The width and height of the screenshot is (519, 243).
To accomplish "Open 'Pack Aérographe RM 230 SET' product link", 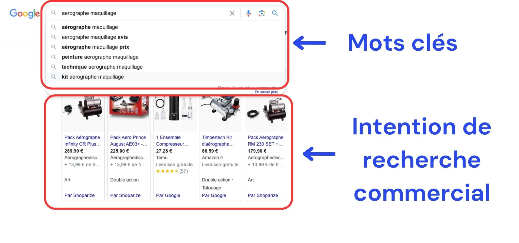I will coord(266,140).
